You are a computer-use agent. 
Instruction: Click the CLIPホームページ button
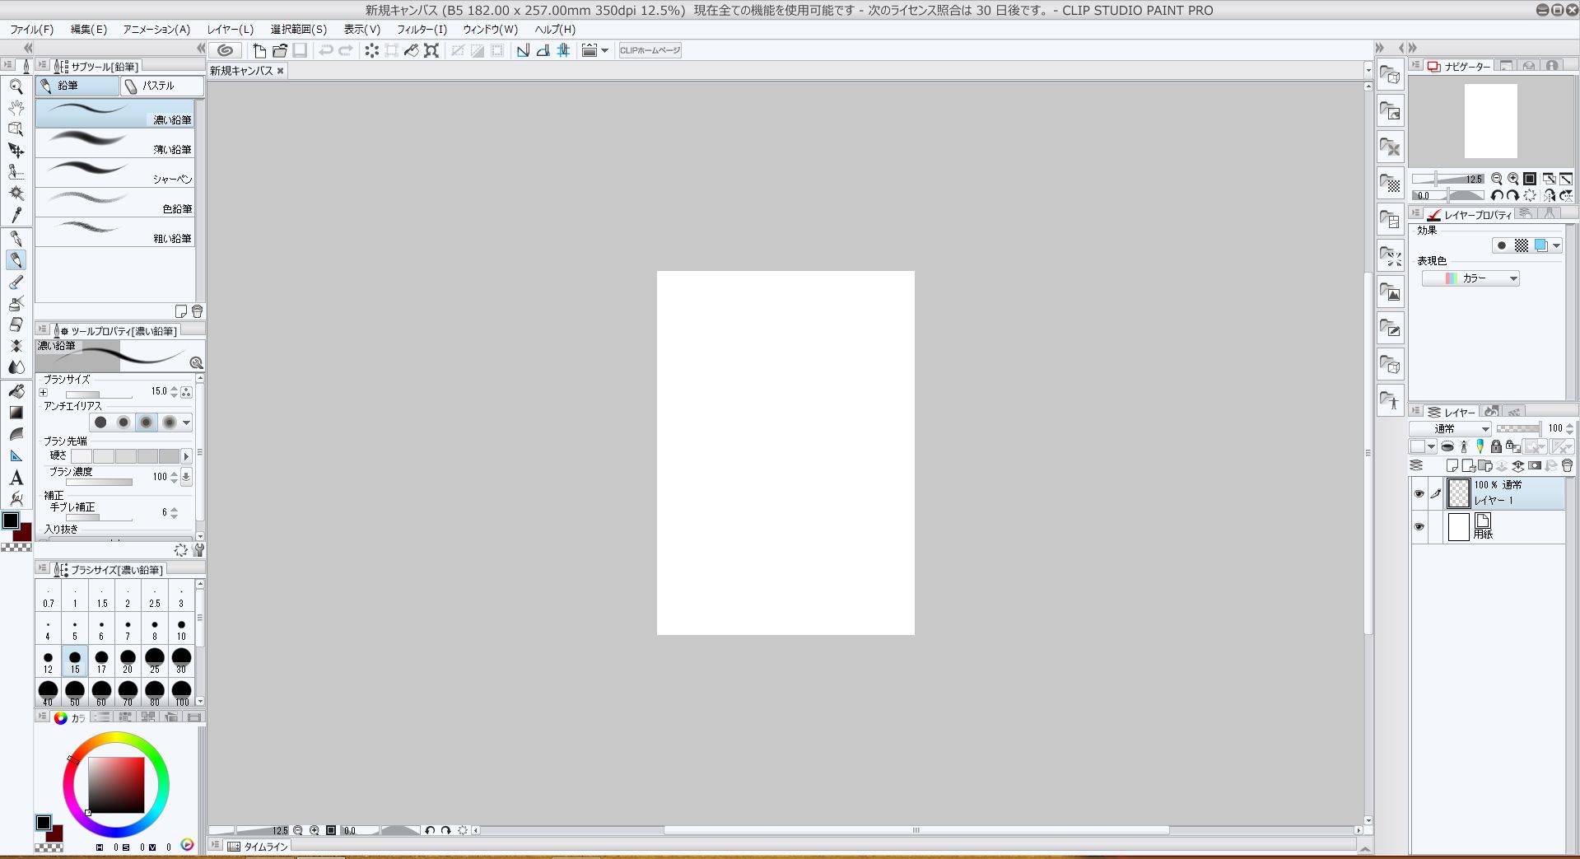click(x=650, y=50)
